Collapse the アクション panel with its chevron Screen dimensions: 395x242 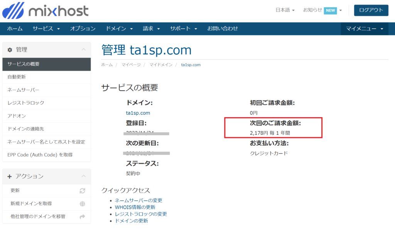coord(83,176)
